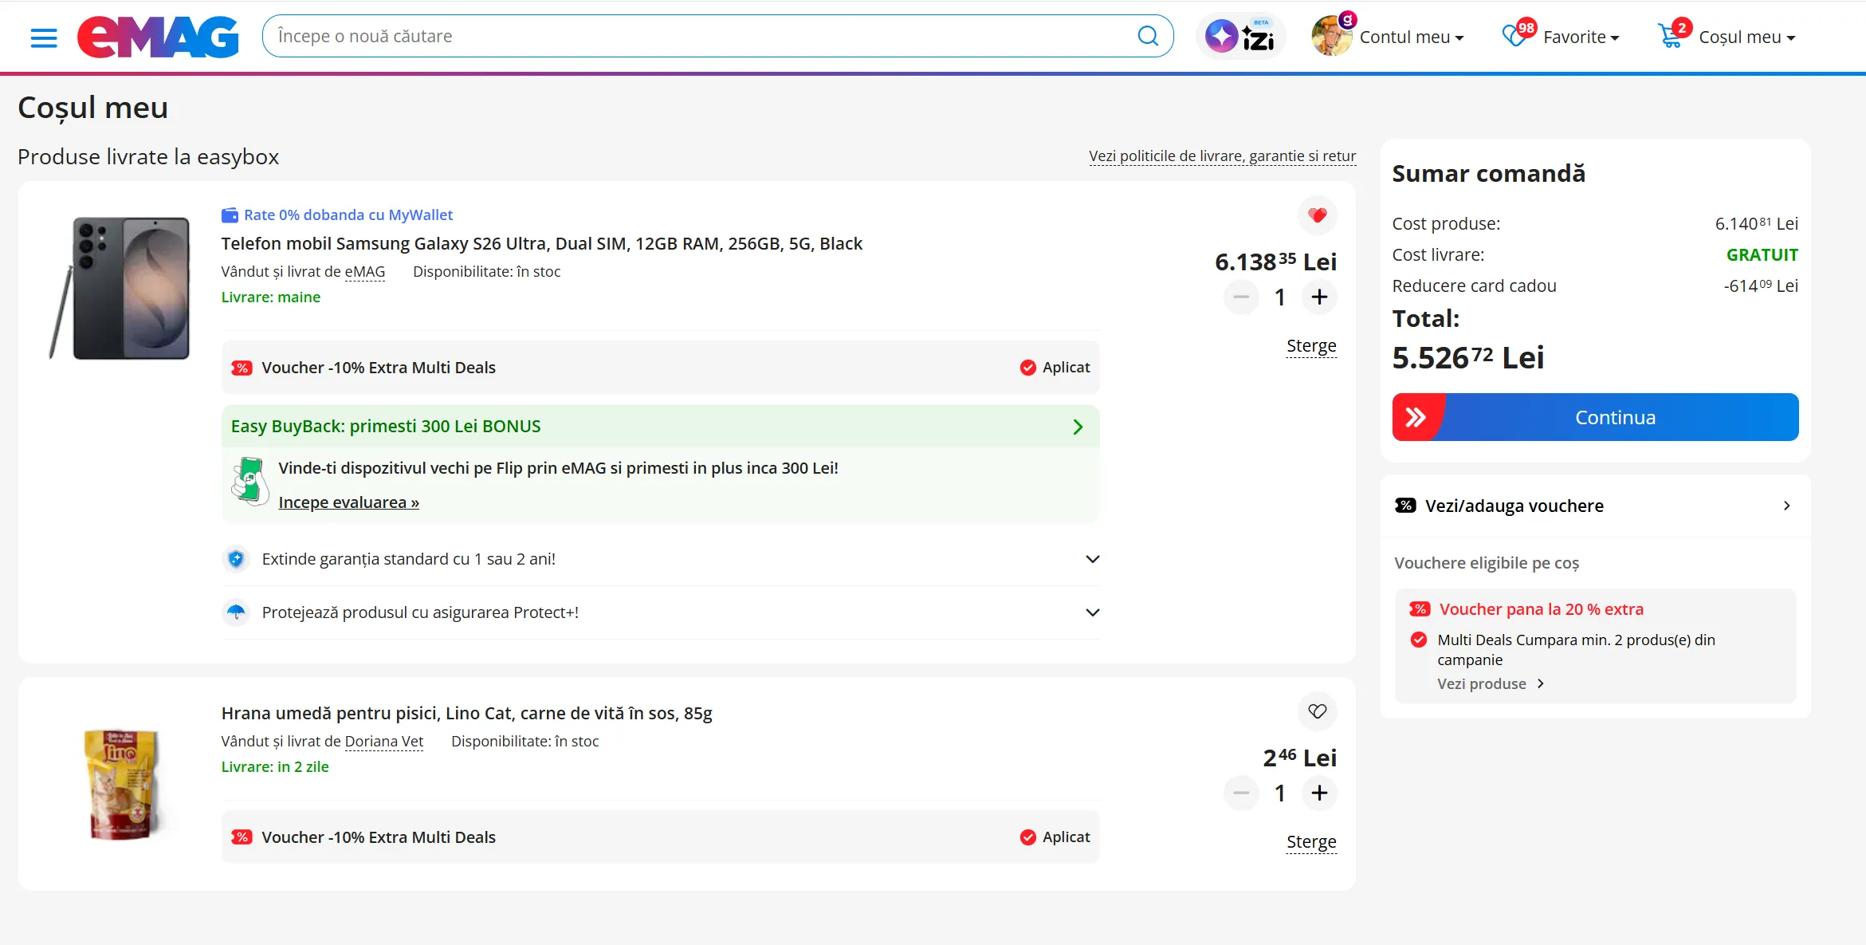Click Incepe evaluarea link
Image resolution: width=1866 pixels, height=945 pixels.
(348, 502)
